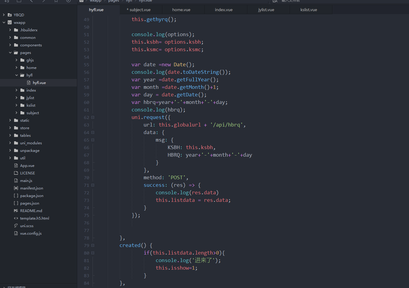Fold the uni.request block at line 62
This screenshot has width=409, height=288.
pyautogui.click(x=93, y=117)
